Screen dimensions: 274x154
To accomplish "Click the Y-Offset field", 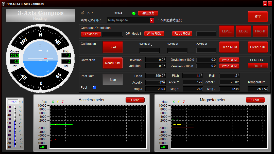I will pyautogui.click(x=178, y=50).
